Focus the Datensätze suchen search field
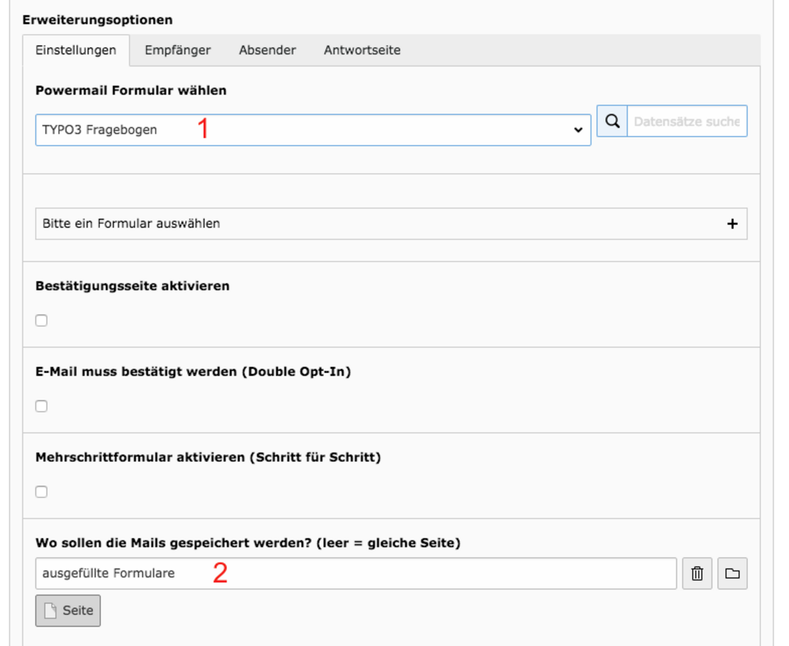 coord(687,121)
